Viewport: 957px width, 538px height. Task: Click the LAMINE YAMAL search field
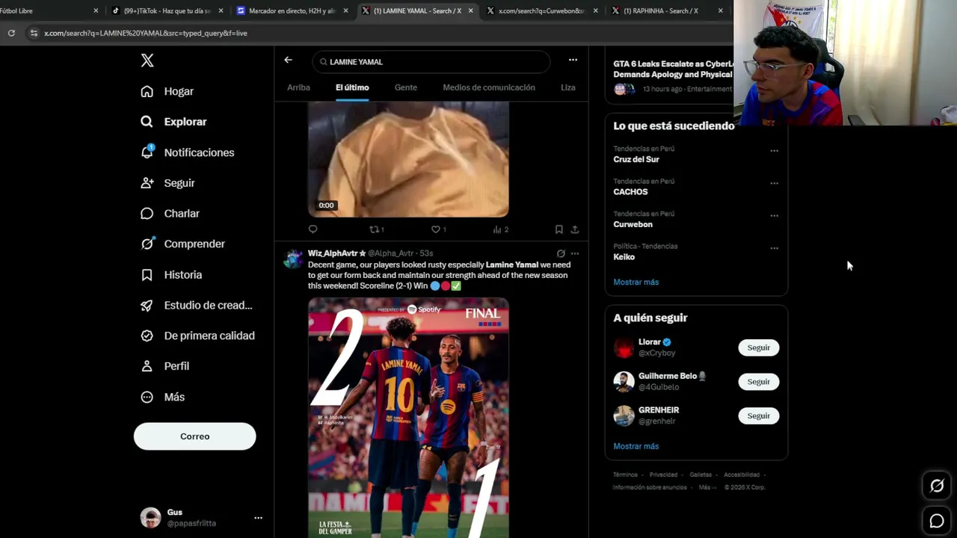(x=431, y=61)
